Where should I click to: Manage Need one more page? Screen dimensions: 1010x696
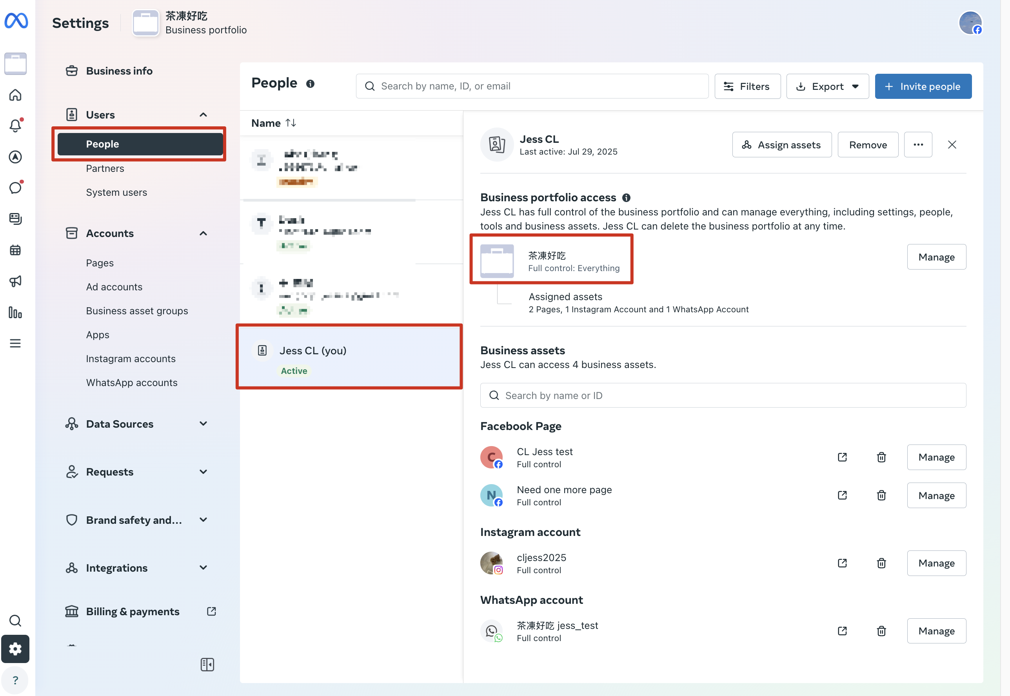[936, 496]
